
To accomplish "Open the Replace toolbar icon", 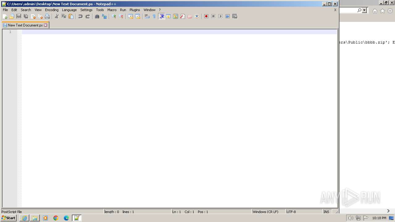I will [x=104, y=16].
